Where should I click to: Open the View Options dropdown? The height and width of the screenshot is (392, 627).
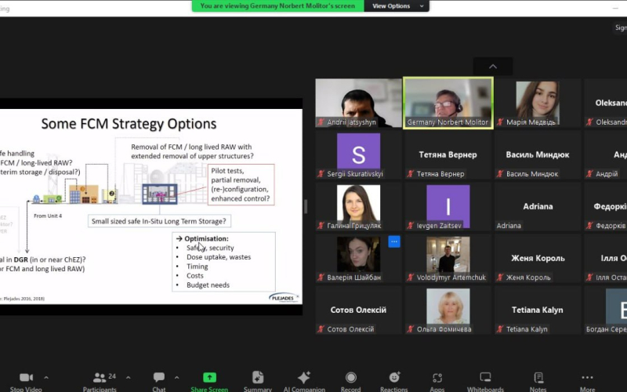click(397, 6)
